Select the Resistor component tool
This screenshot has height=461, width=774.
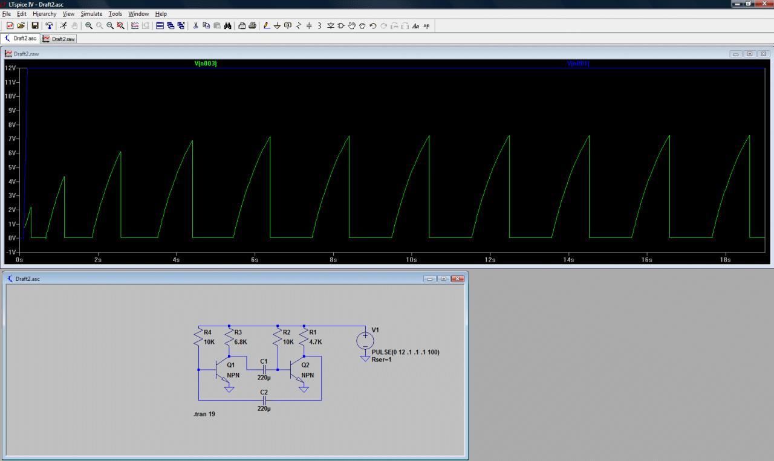tap(299, 25)
